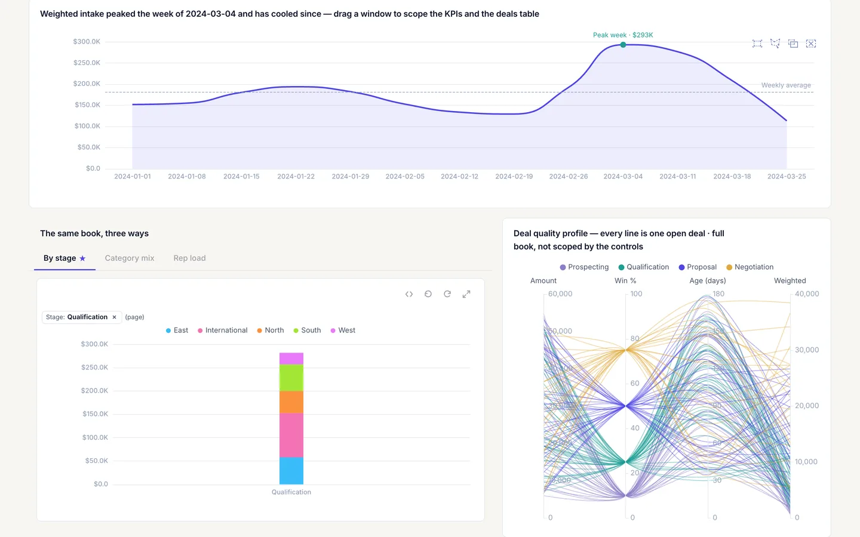Click the Weighted axis label
Screen dimensions: 860x537
[x=790, y=281]
